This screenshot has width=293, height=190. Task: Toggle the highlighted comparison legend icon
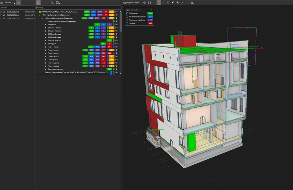(159, 3)
